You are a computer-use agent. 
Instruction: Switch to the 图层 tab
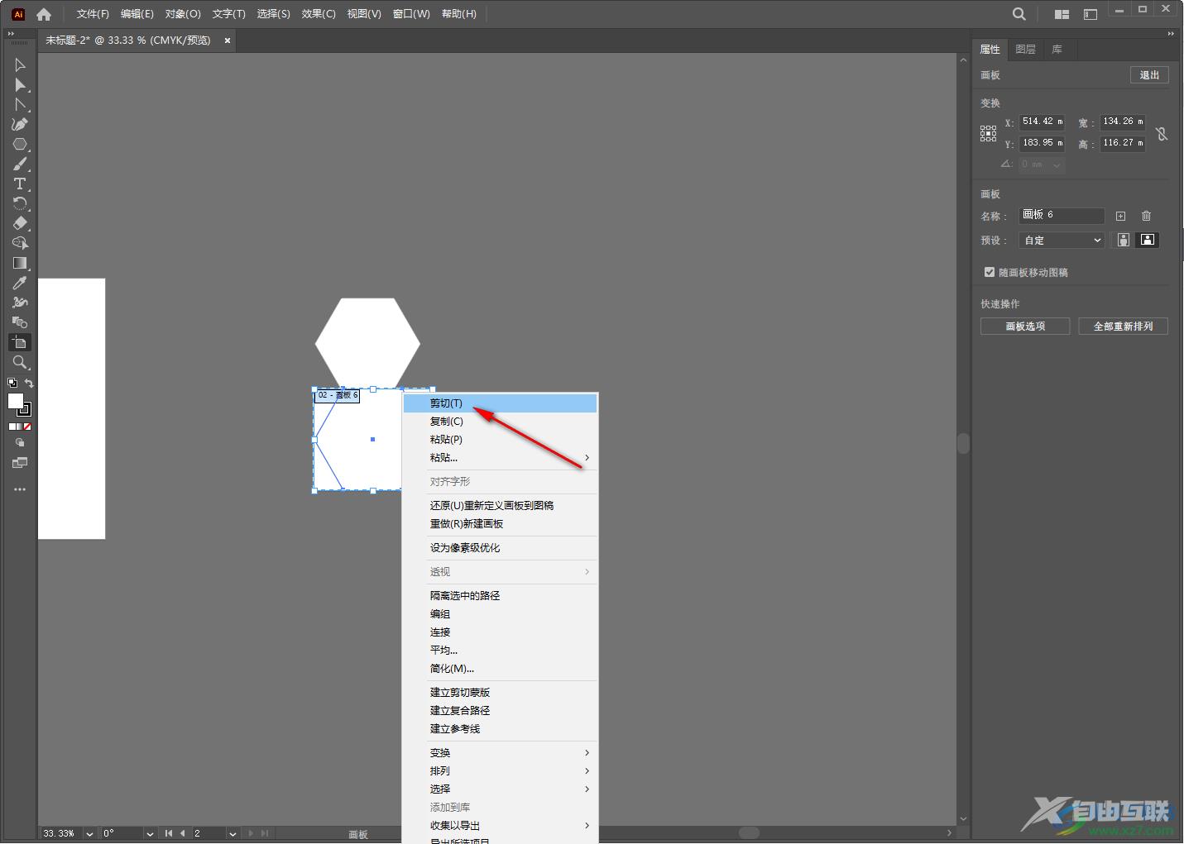tap(1026, 50)
